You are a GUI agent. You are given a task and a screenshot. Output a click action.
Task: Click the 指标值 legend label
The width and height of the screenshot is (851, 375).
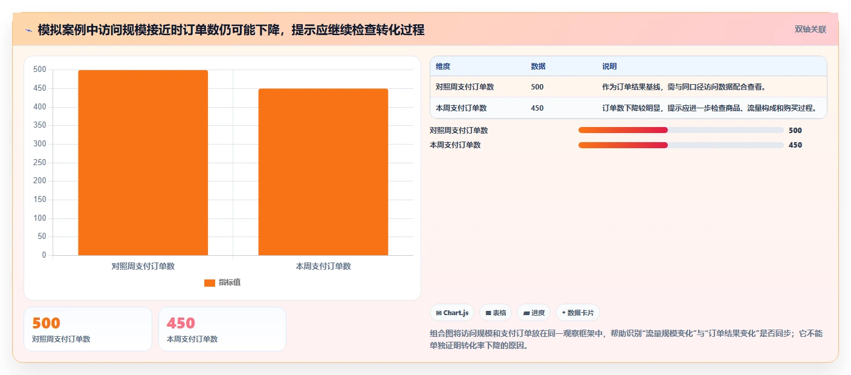(230, 282)
